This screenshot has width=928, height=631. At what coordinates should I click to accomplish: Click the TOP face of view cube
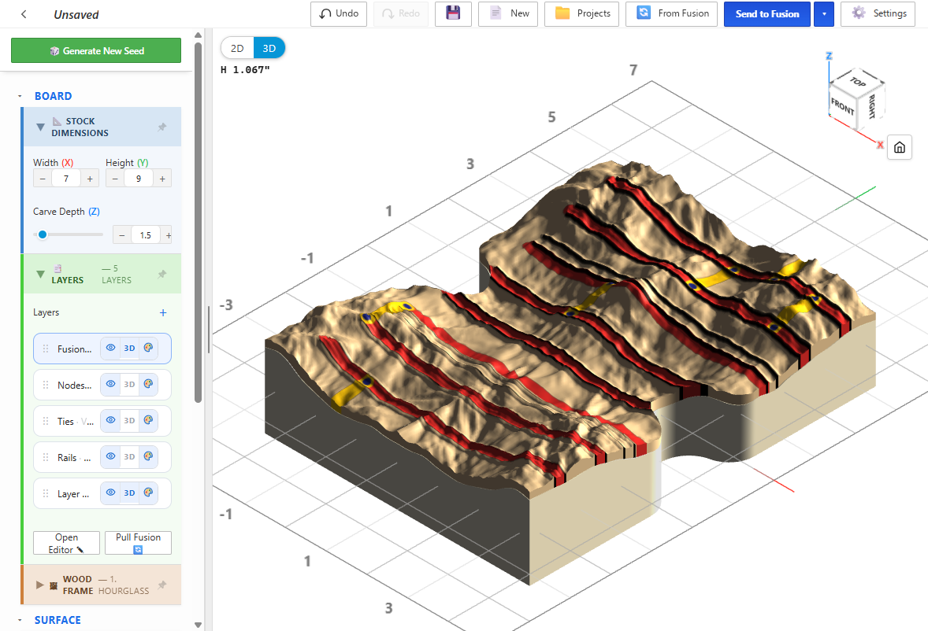click(x=858, y=82)
